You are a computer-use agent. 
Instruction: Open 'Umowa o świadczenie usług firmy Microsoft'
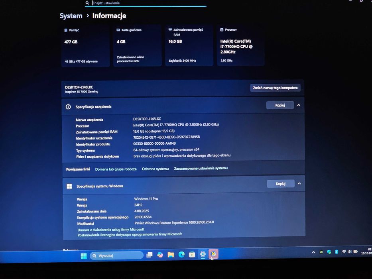[x=111, y=230]
